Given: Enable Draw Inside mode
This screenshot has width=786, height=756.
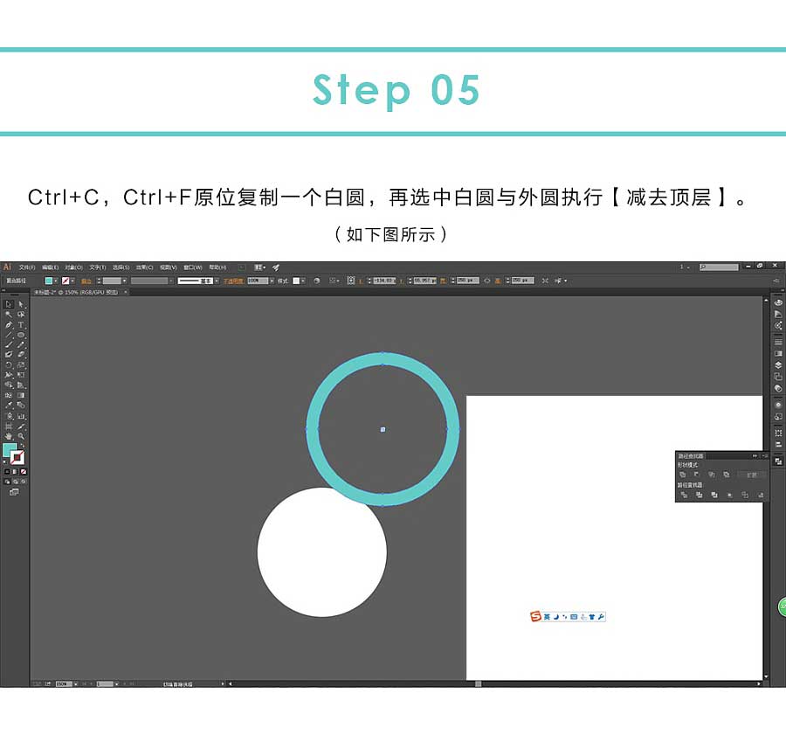Looking at the screenshot, I should [23, 482].
